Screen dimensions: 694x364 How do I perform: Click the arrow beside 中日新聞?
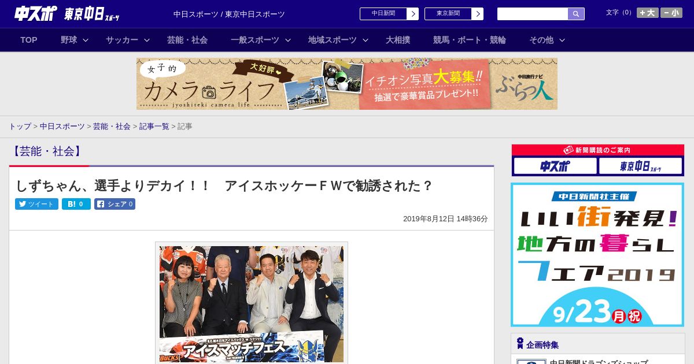pyautogui.click(x=413, y=14)
